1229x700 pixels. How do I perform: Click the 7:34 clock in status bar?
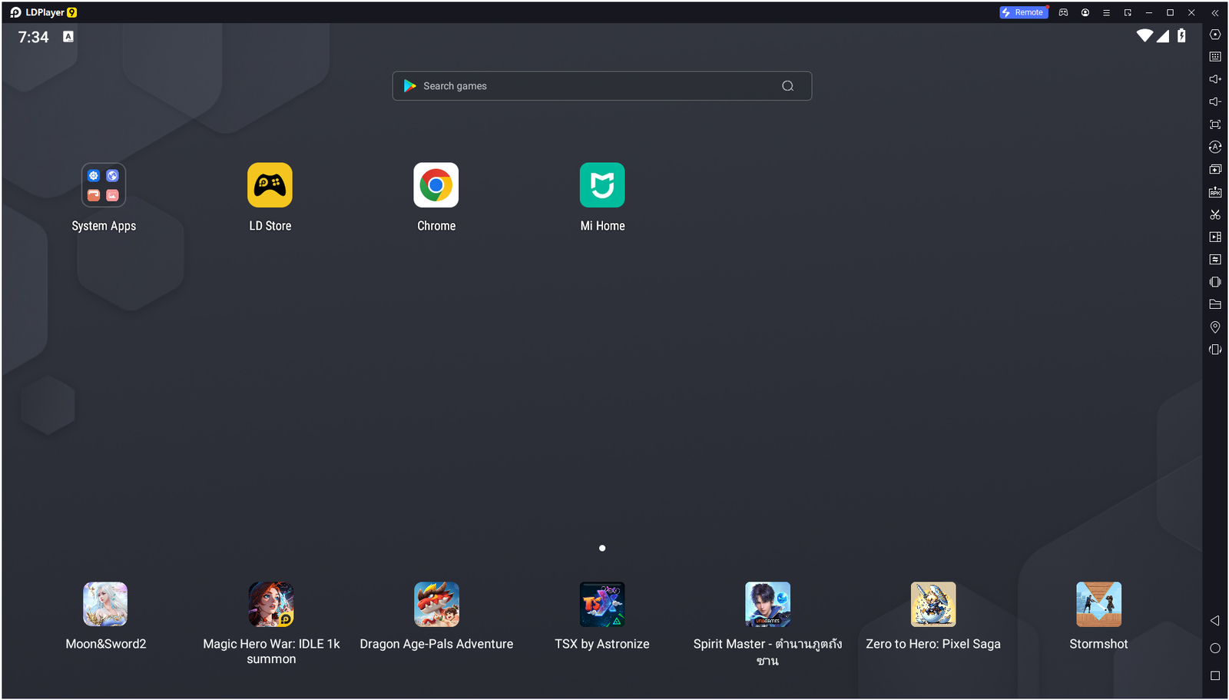(33, 37)
